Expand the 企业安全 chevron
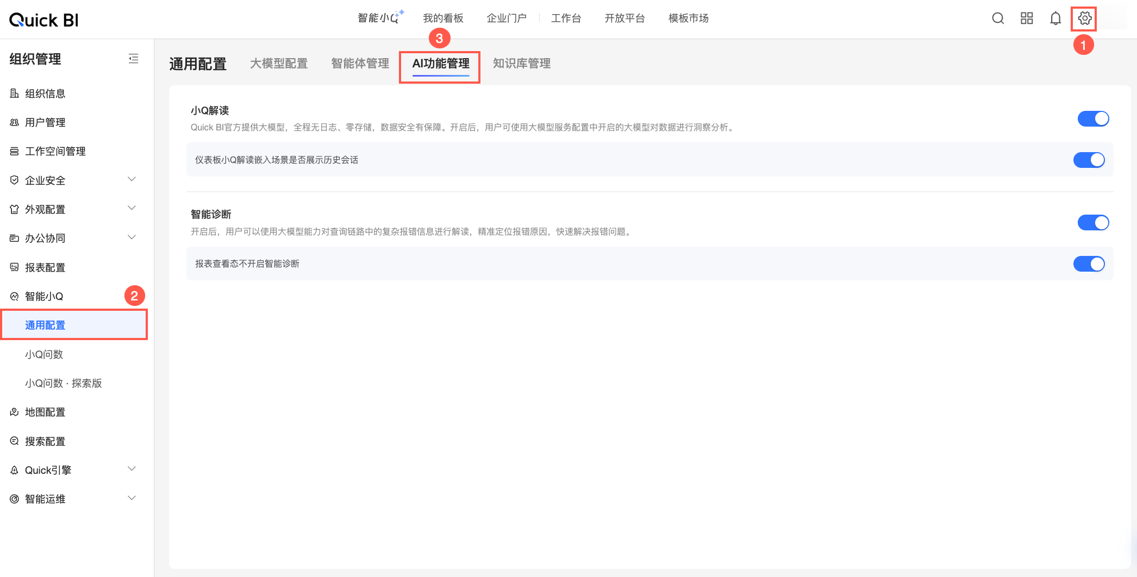The height and width of the screenshot is (577, 1137). (x=132, y=179)
